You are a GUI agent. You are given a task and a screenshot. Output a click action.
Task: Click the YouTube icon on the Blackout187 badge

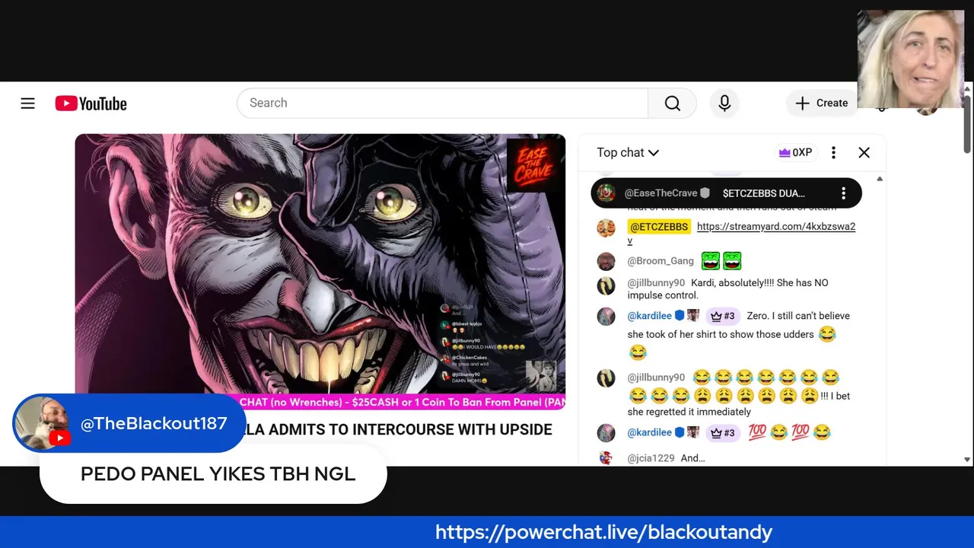pyautogui.click(x=59, y=438)
